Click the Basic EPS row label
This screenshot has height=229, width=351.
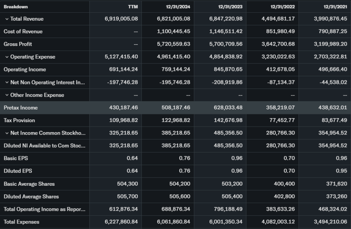pos(15,159)
